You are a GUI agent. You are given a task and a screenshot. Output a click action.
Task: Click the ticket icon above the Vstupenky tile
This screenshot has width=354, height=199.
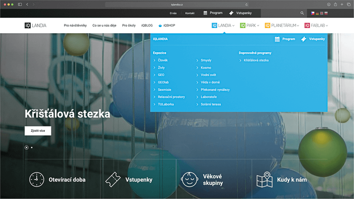[113, 180]
